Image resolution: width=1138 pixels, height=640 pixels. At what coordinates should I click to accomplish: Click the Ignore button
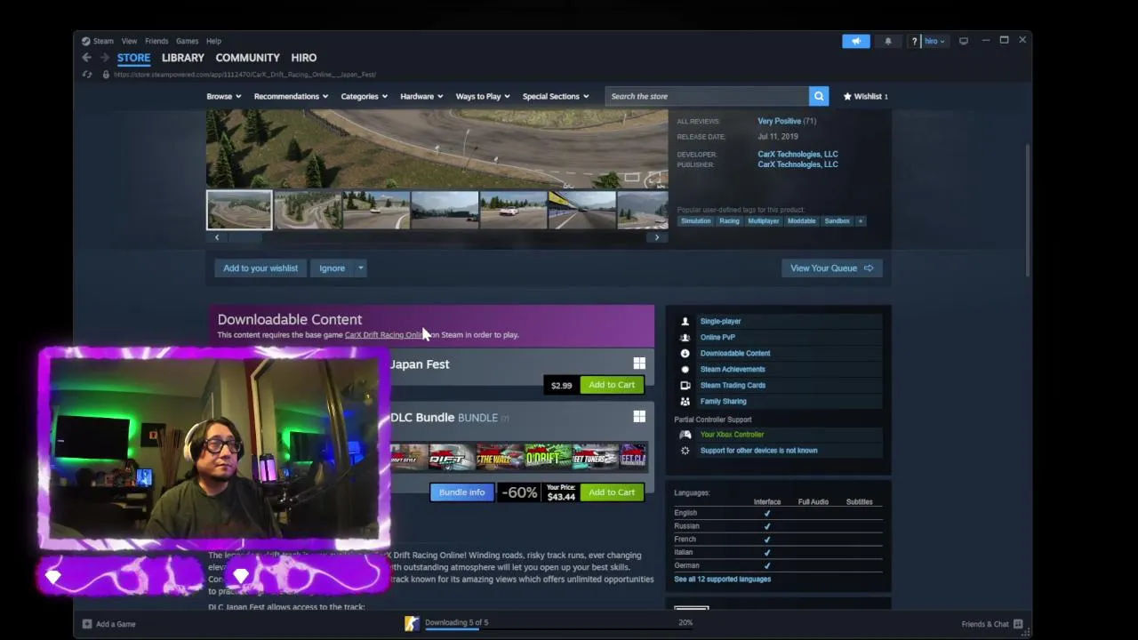pos(332,268)
